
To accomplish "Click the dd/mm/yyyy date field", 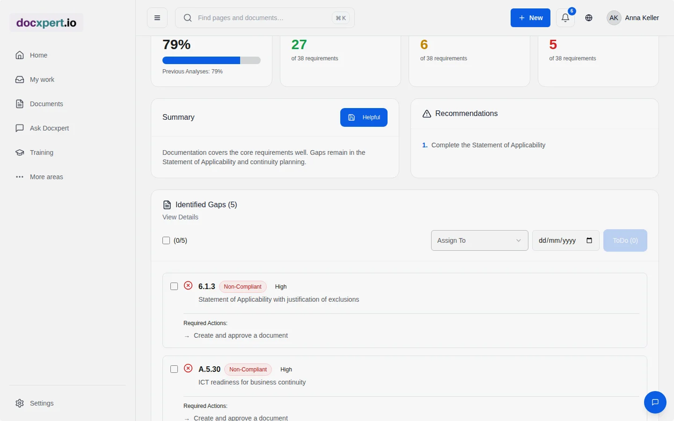I will (x=566, y=240).
